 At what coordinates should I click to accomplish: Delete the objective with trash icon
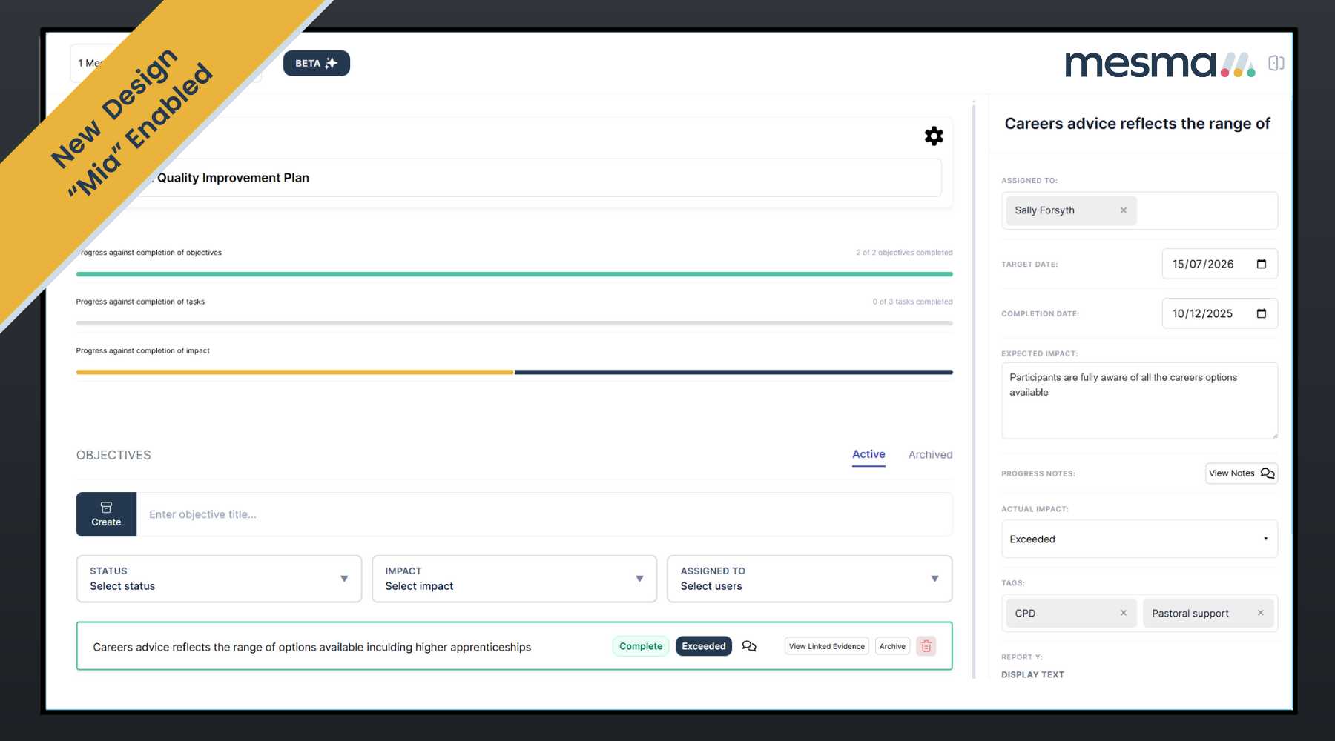coord(926,646)
